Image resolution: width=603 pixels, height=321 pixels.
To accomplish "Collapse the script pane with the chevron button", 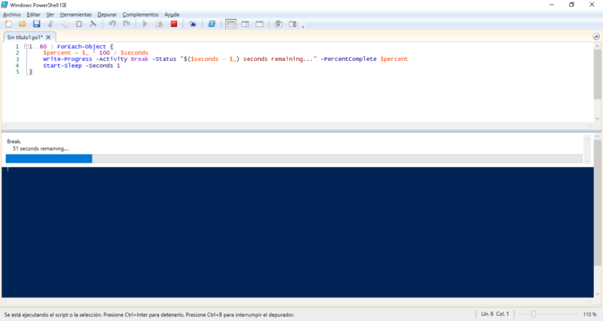I will 595,36.
